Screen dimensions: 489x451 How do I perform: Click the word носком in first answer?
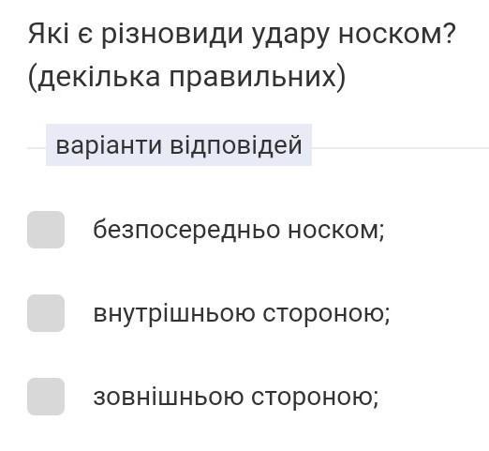click(335, 231)
